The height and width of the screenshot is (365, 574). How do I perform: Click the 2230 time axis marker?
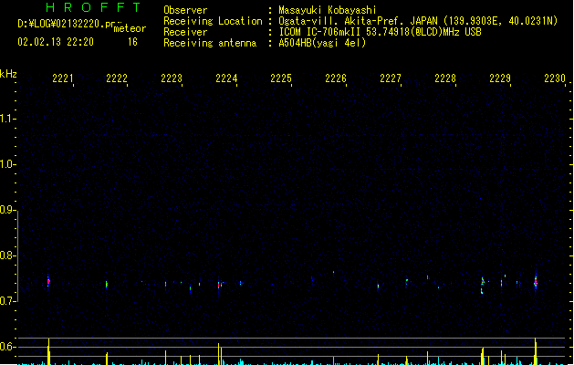coord(555,78)
